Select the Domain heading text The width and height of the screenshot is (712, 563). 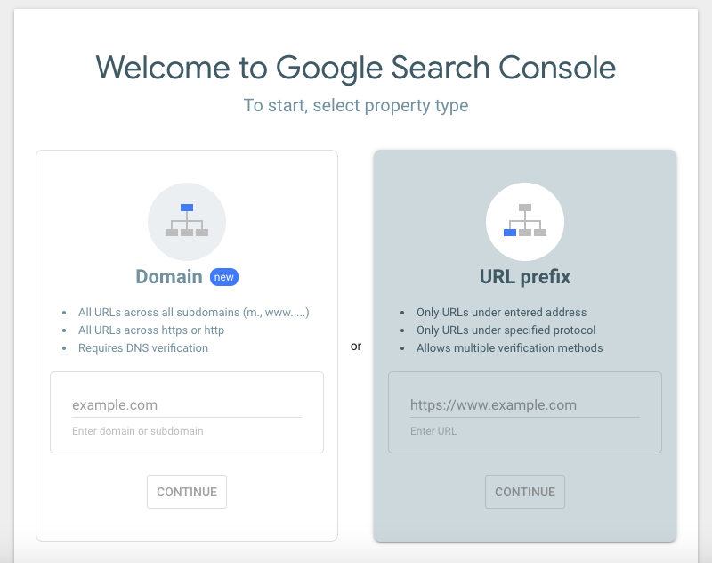click(x=169, y=277)
